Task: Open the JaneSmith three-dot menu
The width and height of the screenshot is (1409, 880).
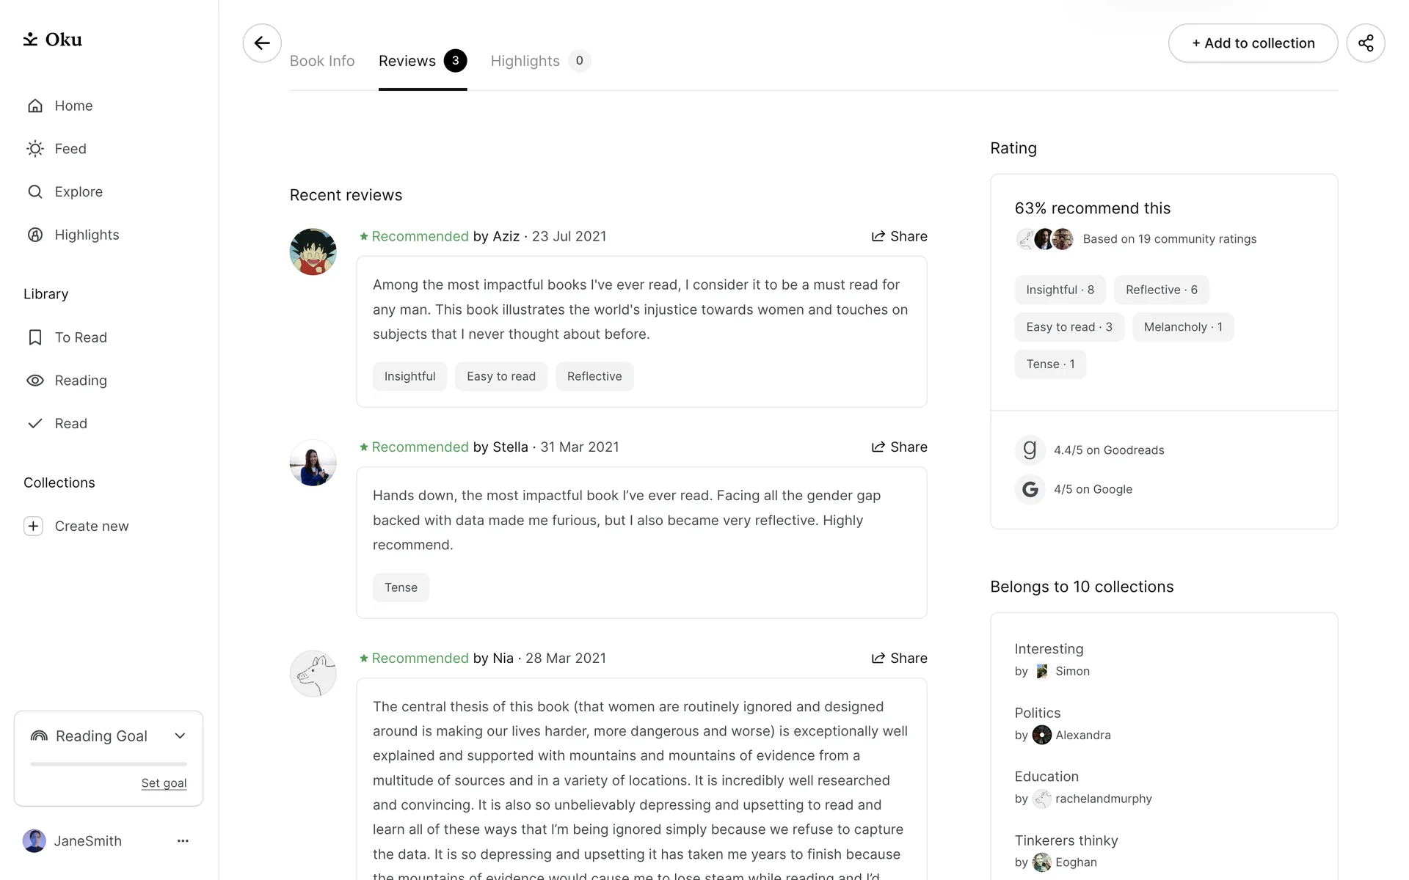Action: point(183,841)
